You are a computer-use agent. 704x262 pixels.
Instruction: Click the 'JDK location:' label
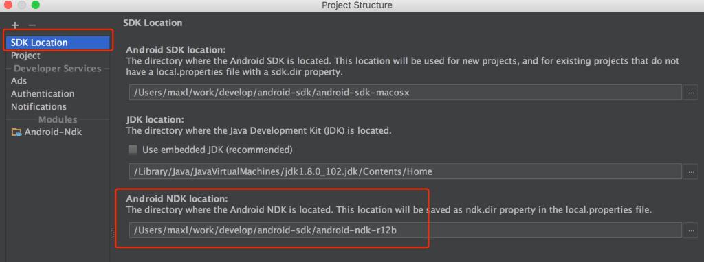[155, 120]
